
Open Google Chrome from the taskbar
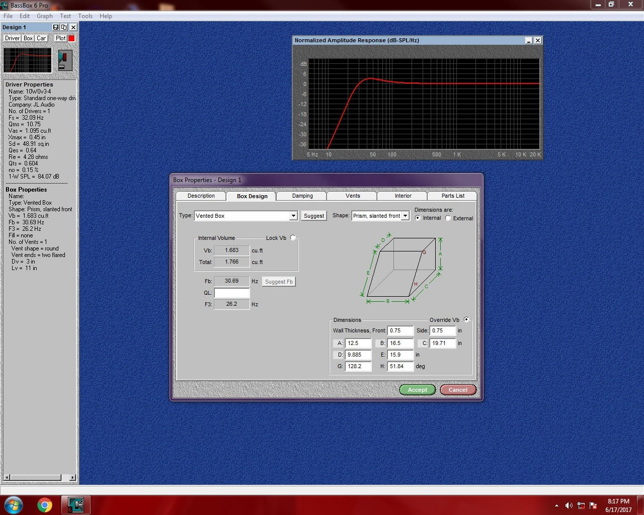(45, 505)
